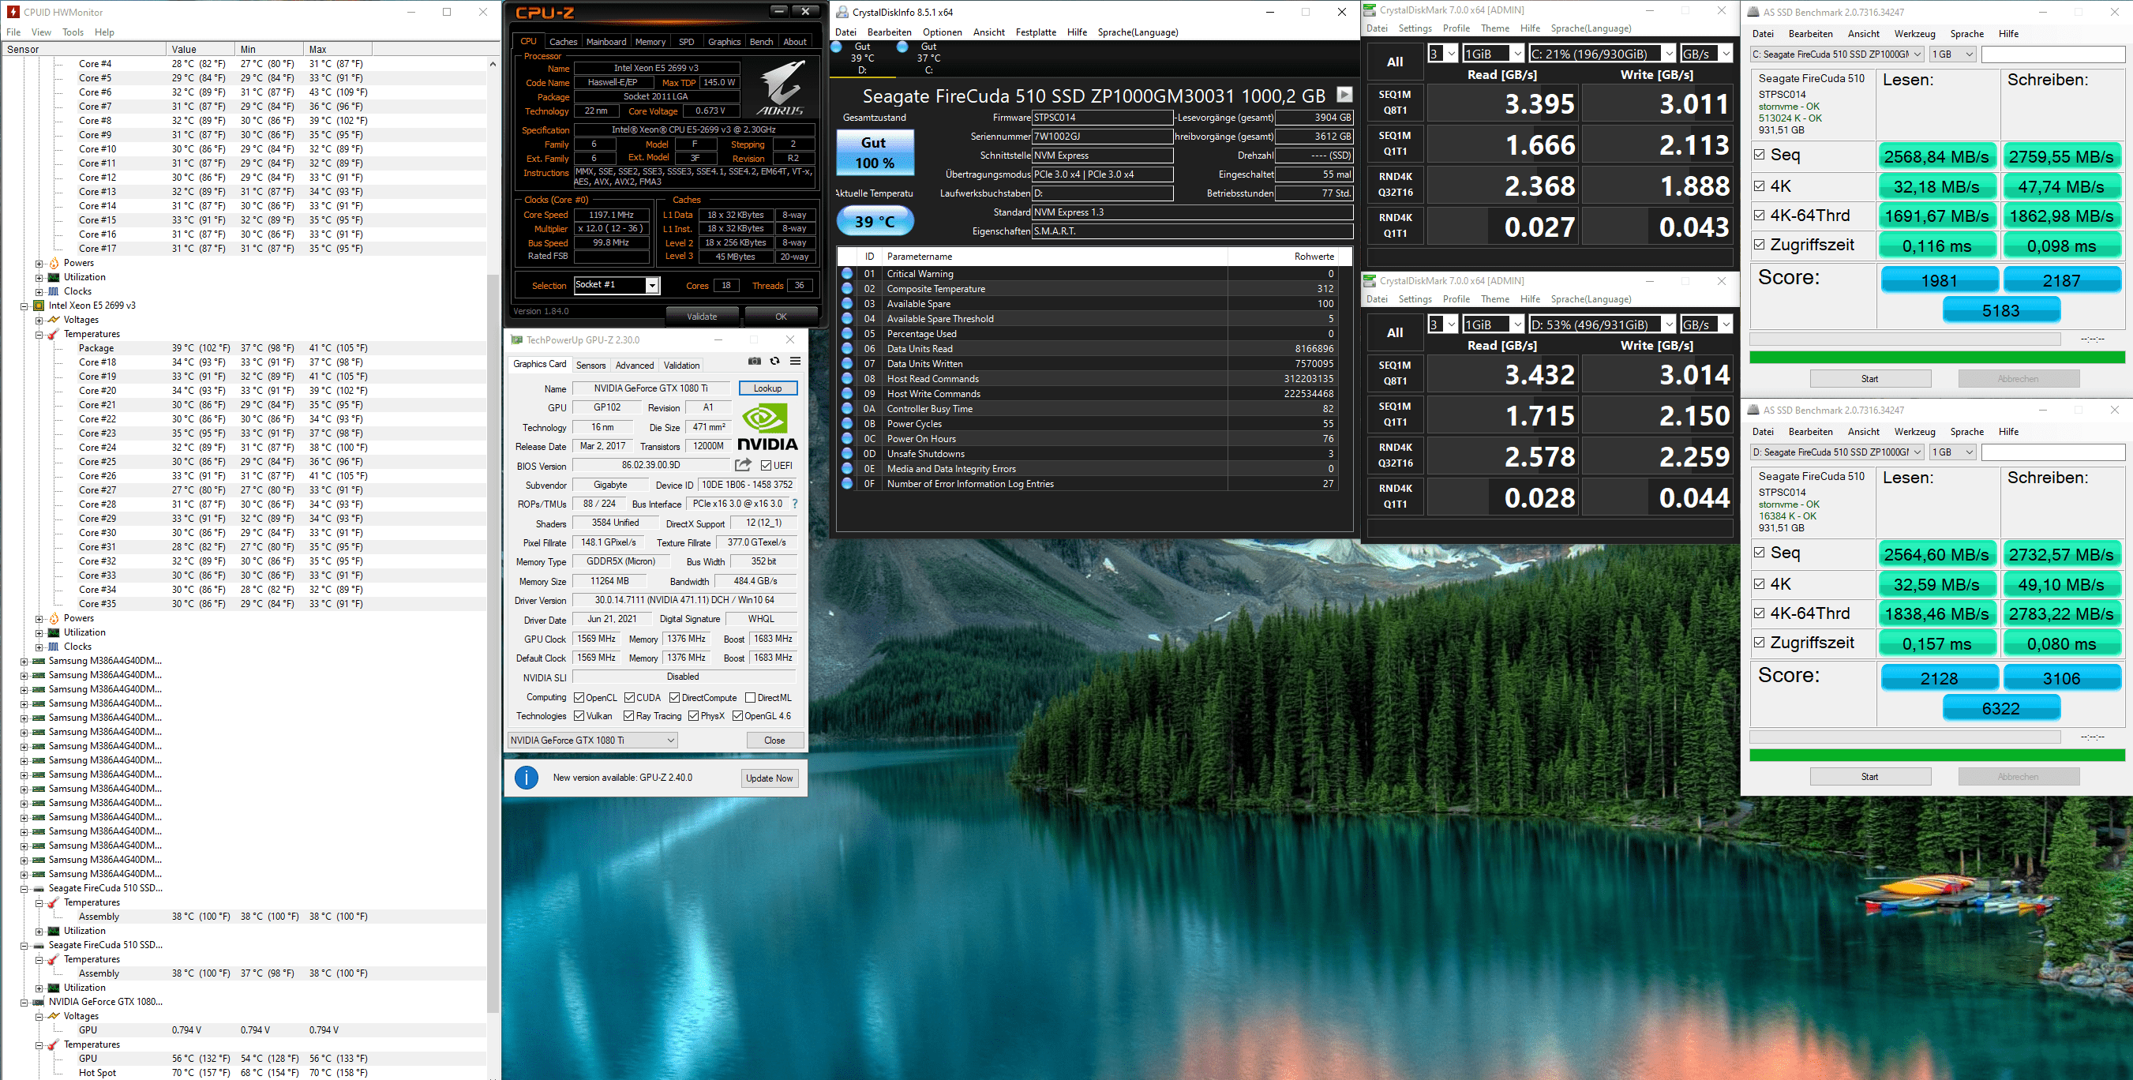Click the Update Now button
Screen dimensions: 2133x1080
[x=769, y=778]
